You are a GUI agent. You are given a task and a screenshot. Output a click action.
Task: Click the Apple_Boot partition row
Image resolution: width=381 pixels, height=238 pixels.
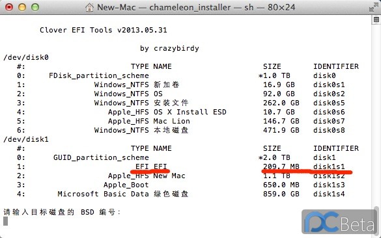[181, 185]
